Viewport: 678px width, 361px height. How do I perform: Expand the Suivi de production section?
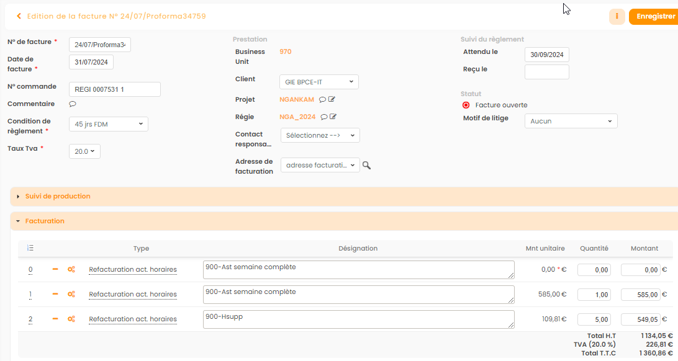(58, 196)
